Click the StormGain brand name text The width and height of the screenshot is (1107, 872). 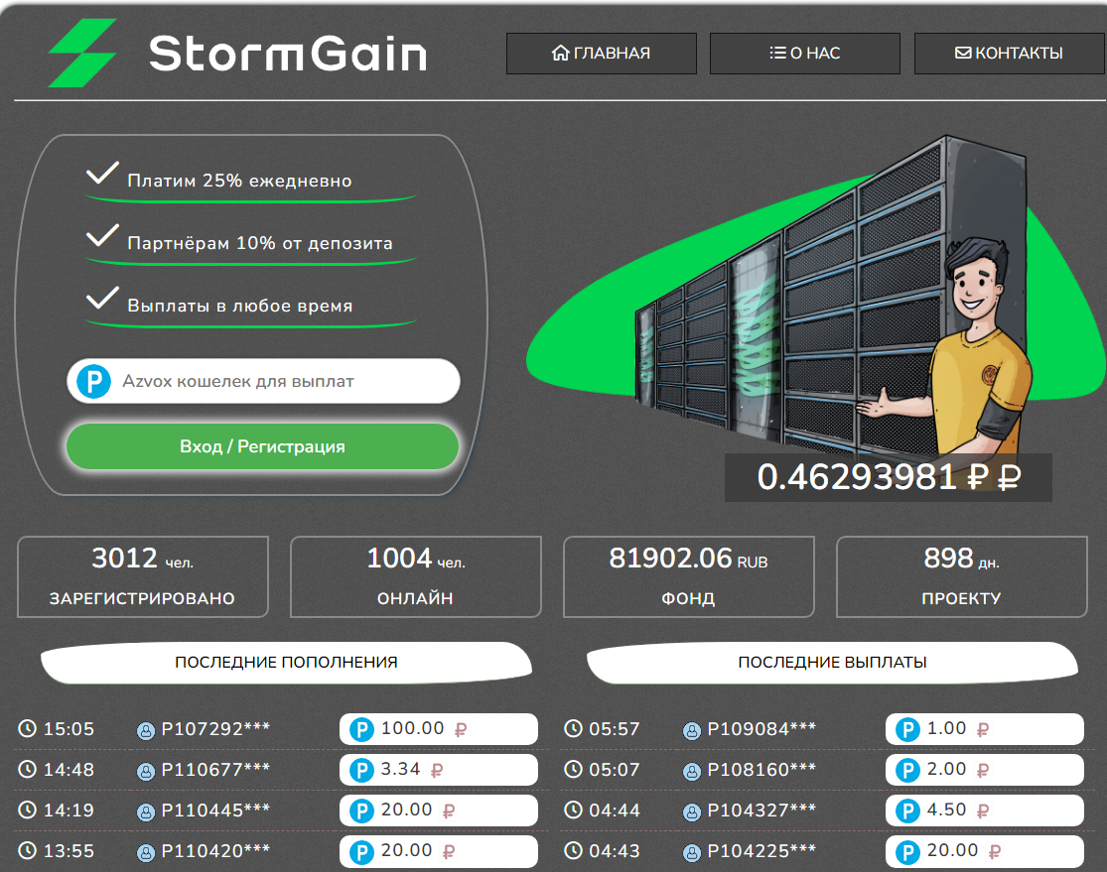click(x=287, y=54)
